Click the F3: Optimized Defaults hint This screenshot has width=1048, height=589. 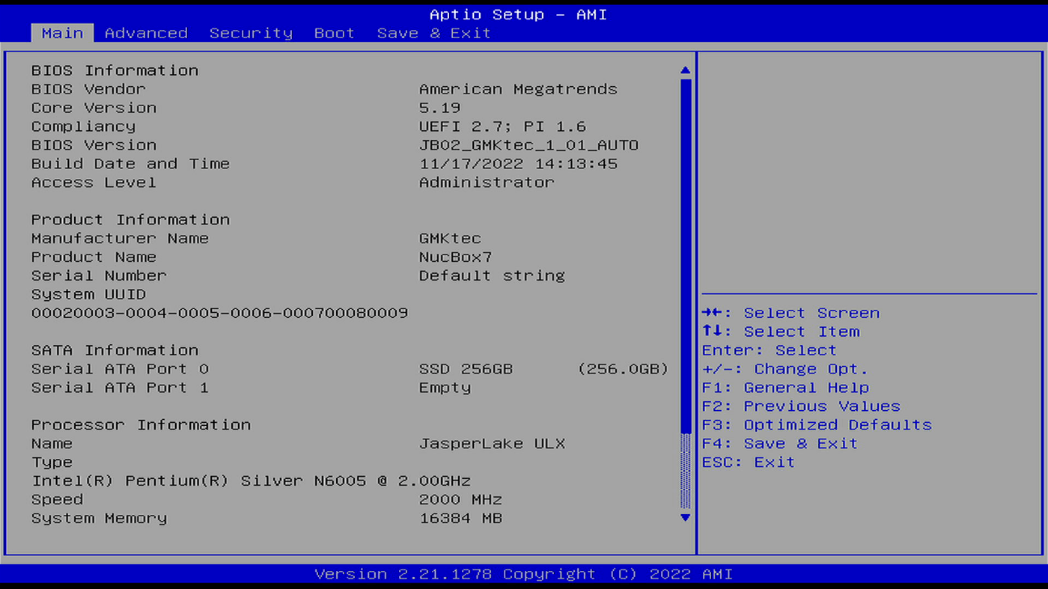click(817, 425)
